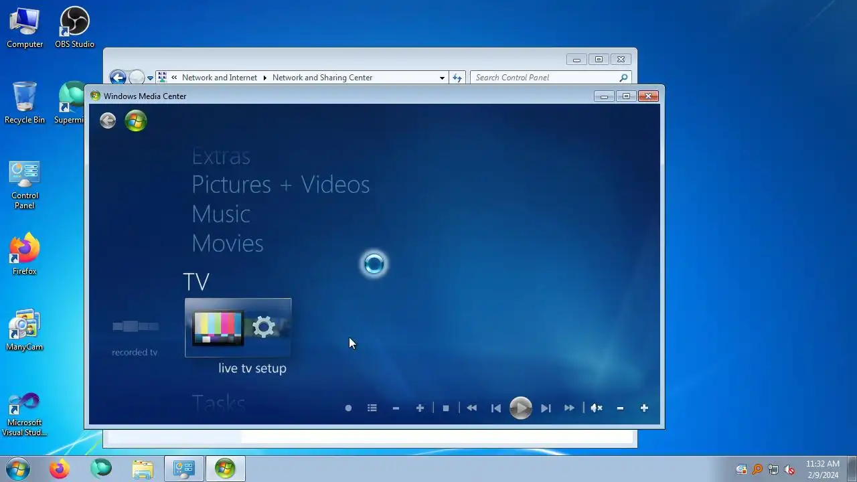The height and width of the screenshot is (482, 857).
Task: Click the Refresh button in Control Panel
Action: [457, 78]
